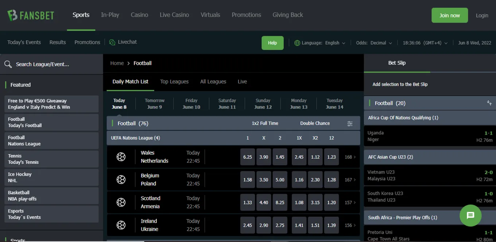
Task: Open the Livechat headset icon
Action: (112, 42)
